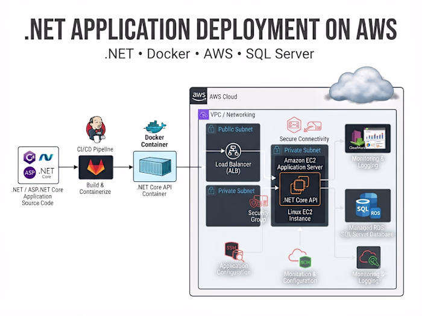Click 'Managed RDS SQL Server' caption

367,231
